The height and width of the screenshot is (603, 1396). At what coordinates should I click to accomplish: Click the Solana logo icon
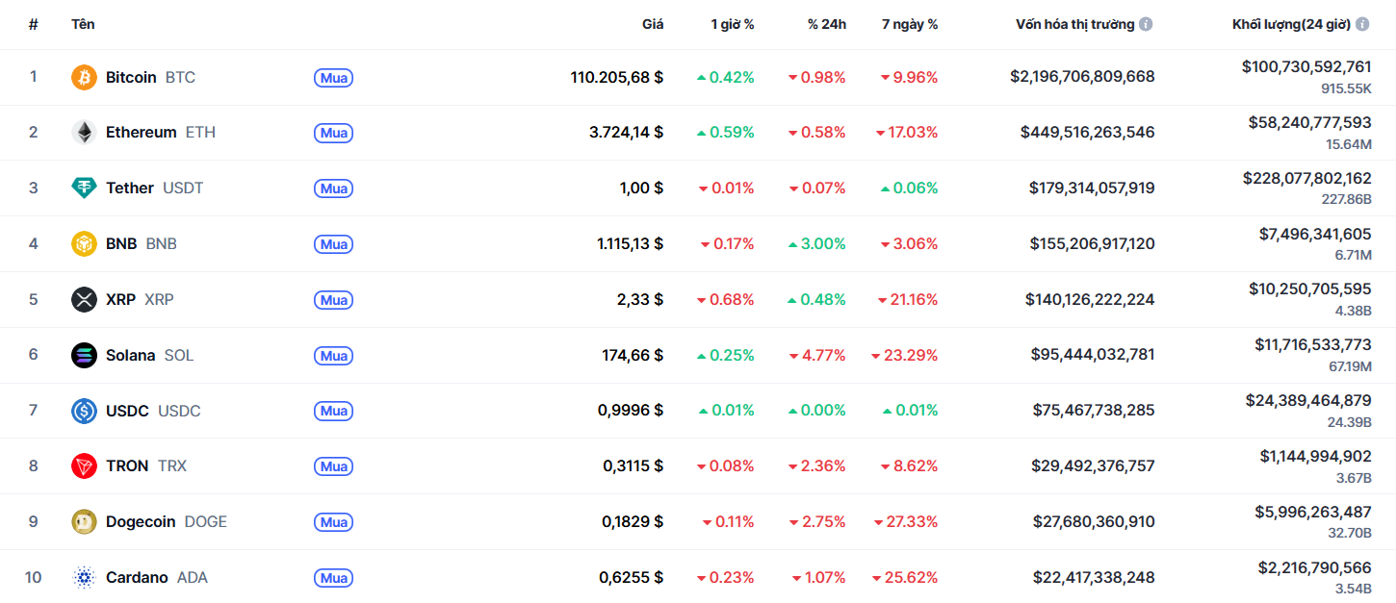[x=85, y=356]
